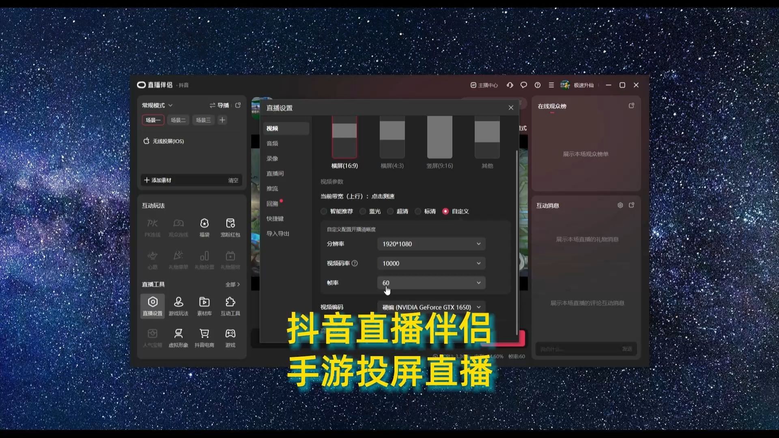The width and height of the screenshot is (779, 438).
Task: Open the 游戏玩法 gameplay tool
Action: (x=179, y=306)
